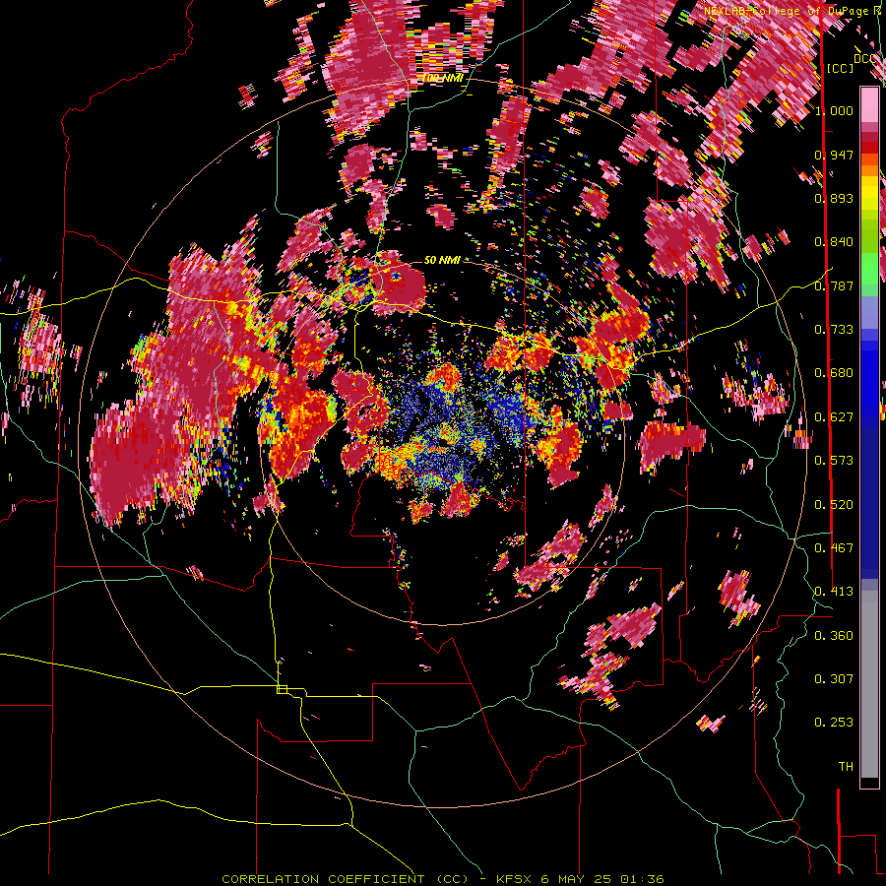Screen dimensions: 886x886
Task: Click the DCC label above the legend
Action: [x=864, y=58]
